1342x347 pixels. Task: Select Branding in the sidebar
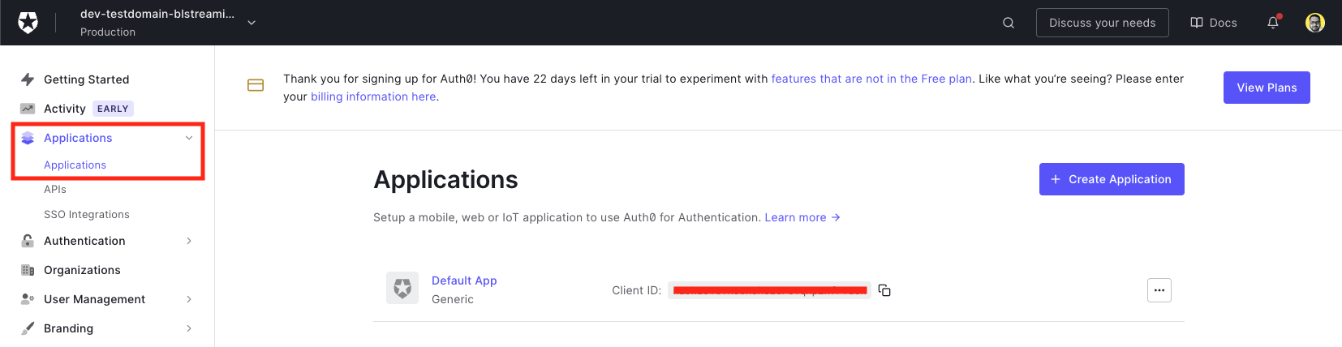(x=68, y=328)
